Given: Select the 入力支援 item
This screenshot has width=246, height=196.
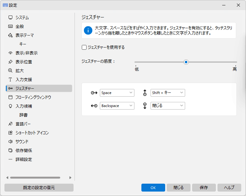Looking at the screenshot, I should pos(39,79).
